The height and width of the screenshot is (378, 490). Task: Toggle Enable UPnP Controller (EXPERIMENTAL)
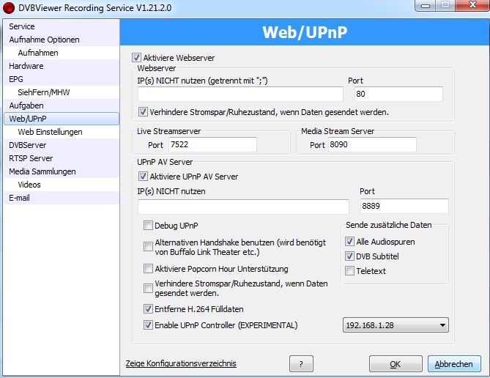148,325
